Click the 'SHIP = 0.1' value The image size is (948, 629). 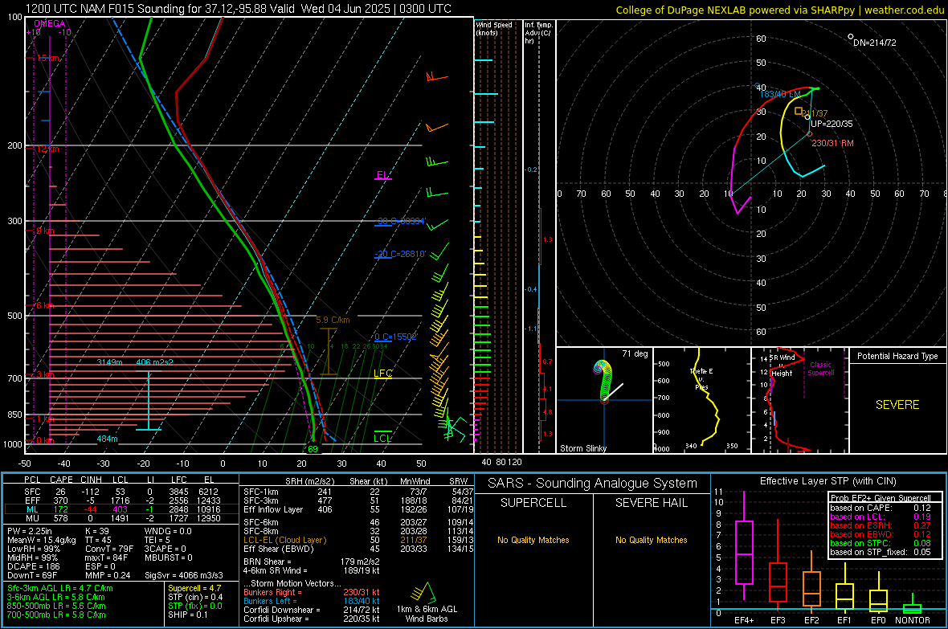(x=187, y=615)
